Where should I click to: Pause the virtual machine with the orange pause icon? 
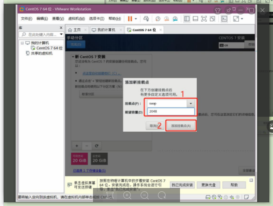click(x=130, y=18)
